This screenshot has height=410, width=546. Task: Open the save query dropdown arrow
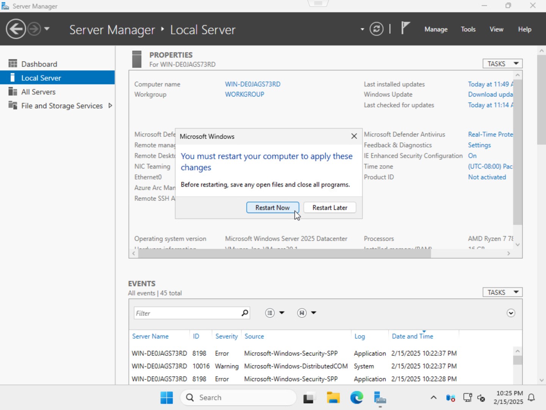pos(314,313)
